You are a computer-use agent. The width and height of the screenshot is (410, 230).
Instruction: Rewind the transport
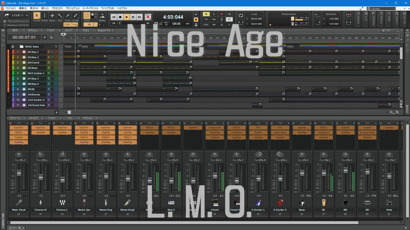[114, 17]
